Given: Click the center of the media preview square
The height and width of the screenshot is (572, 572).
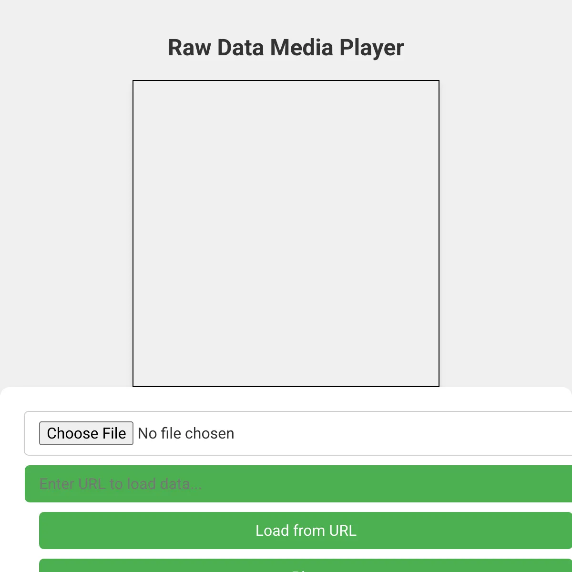Looking at the screenshot, I should pyautogui.click(x=286, y=234).
